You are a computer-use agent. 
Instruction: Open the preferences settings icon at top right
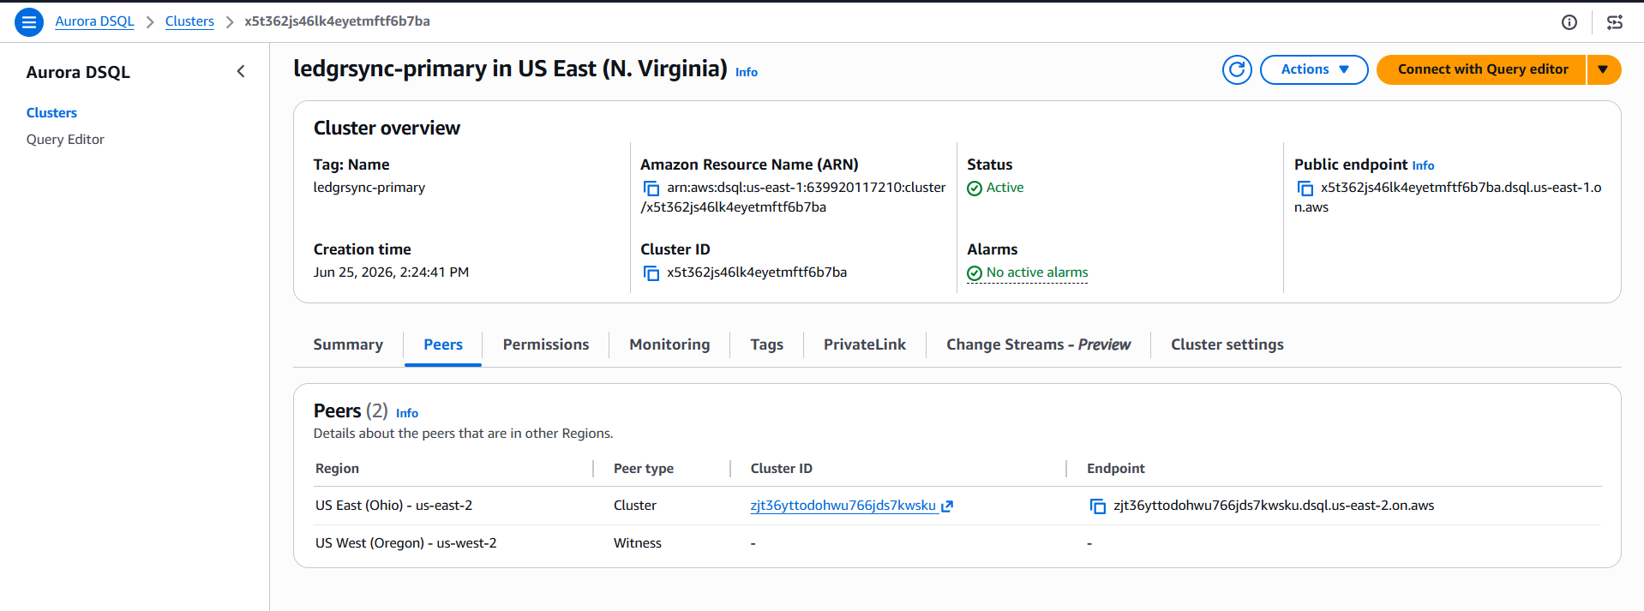coord(1615,22)
